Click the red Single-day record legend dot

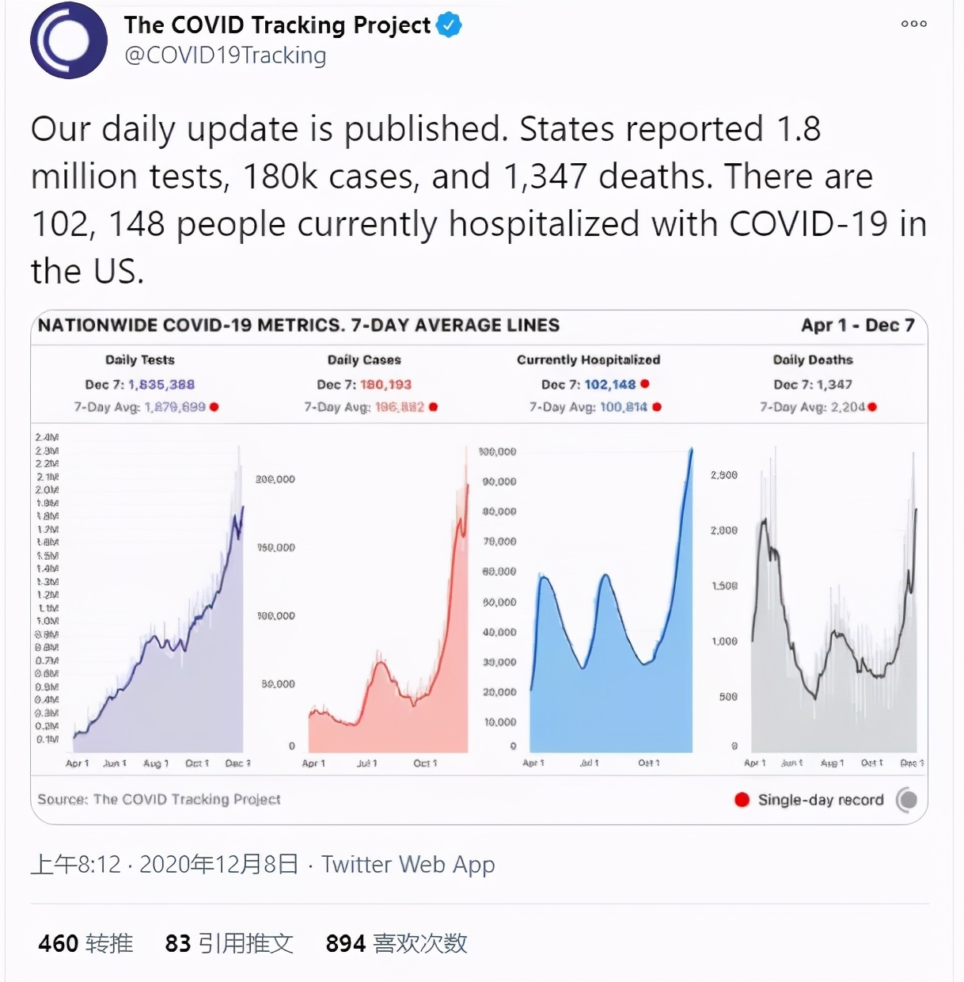(x=742, y=800)
